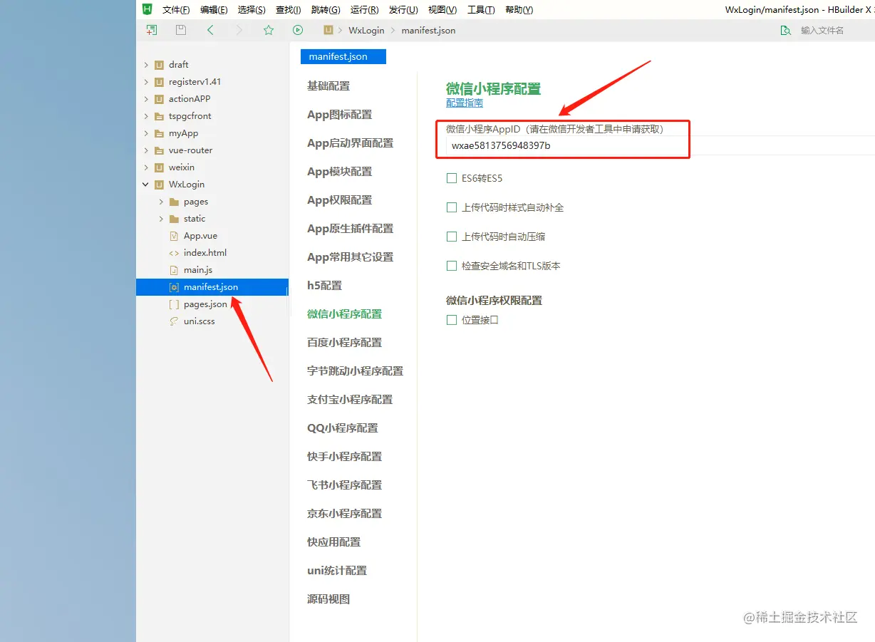Enable the ES6转ES5 checkbox
Screen dimensions: 875x642
451,178
